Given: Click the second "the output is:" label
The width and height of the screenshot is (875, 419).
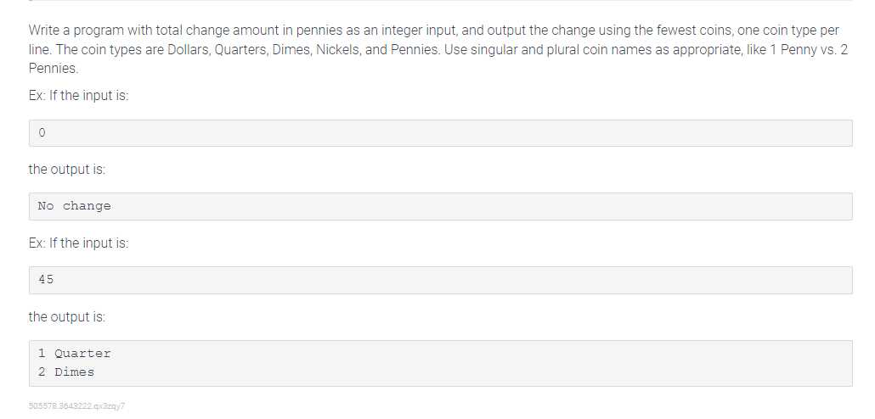Looking at the screenshot, I should [x=67, y=317].
